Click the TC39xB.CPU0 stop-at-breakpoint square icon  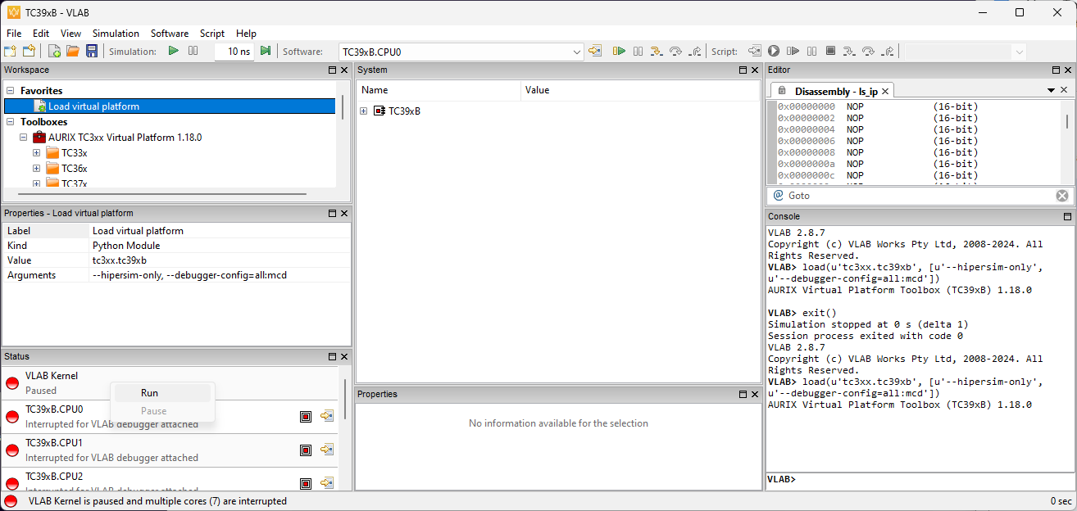coord(306,416)
